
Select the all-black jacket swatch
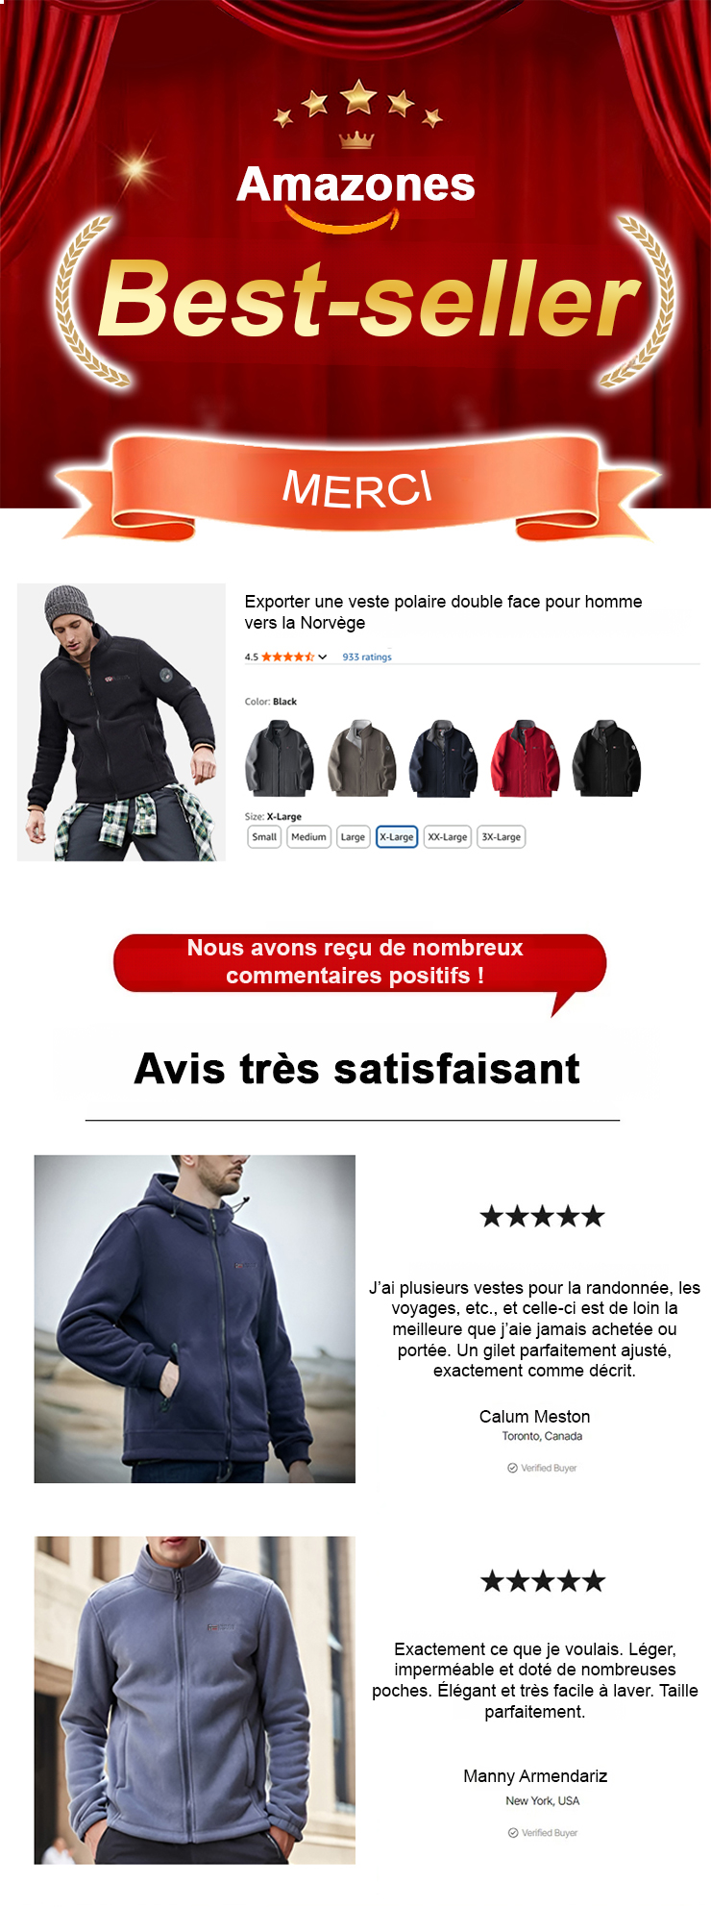click(x=606, y=758)
